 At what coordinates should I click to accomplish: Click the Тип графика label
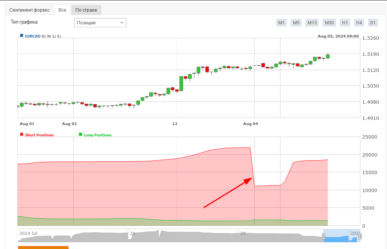click(x=24, y=22)
